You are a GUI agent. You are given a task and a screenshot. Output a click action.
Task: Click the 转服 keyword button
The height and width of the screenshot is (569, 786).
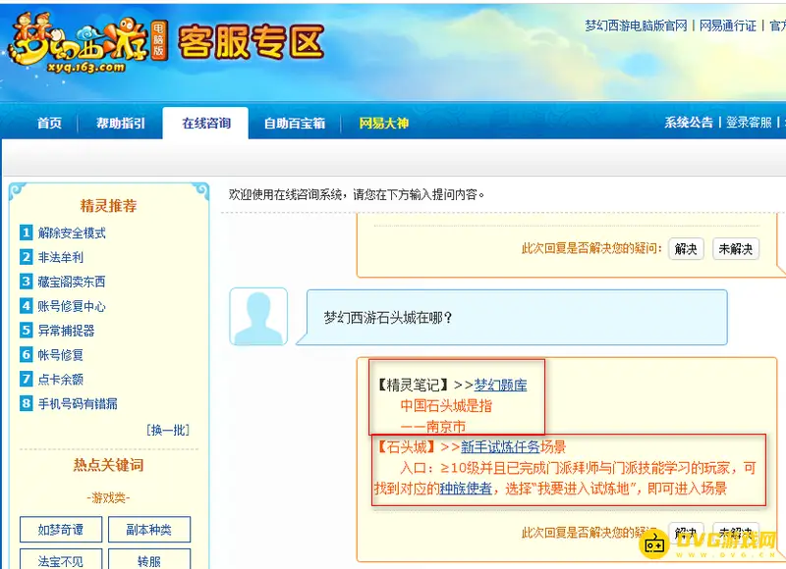click(x=149, y=560)
